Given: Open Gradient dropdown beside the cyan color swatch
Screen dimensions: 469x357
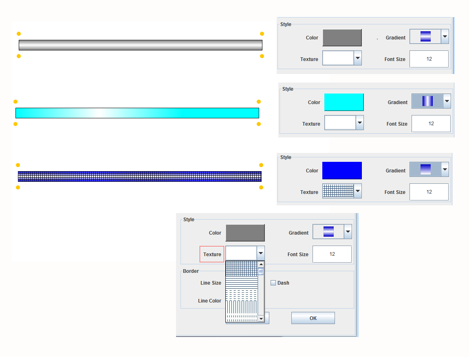Looking at the screenshot, I should 447,101.
